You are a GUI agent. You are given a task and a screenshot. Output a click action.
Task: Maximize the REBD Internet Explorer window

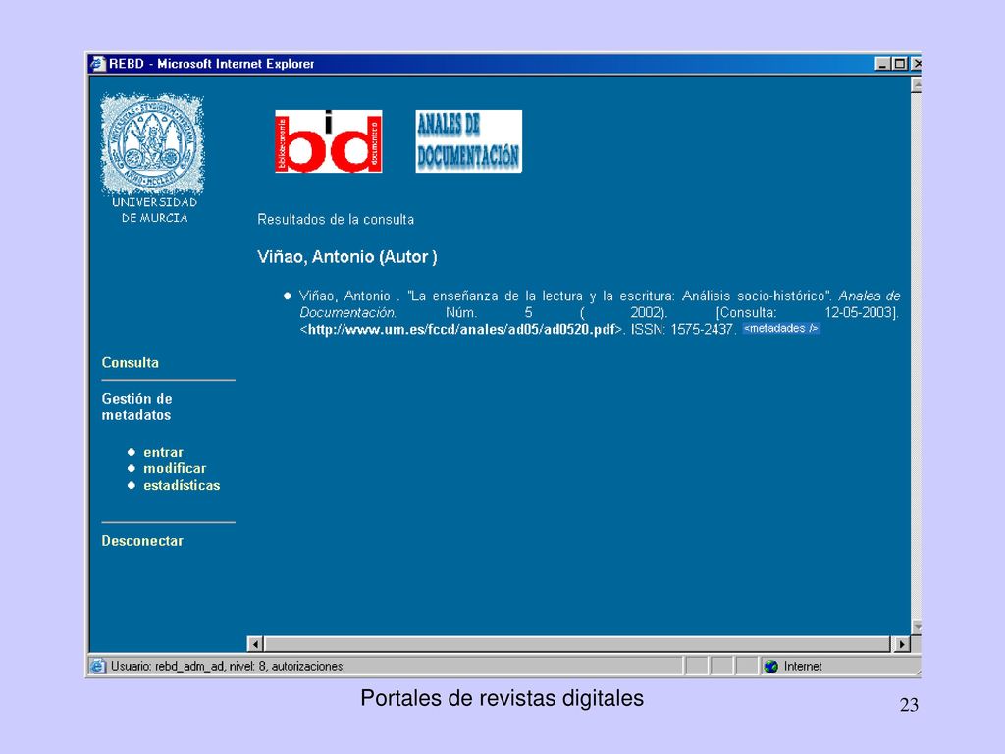(899, 64)
